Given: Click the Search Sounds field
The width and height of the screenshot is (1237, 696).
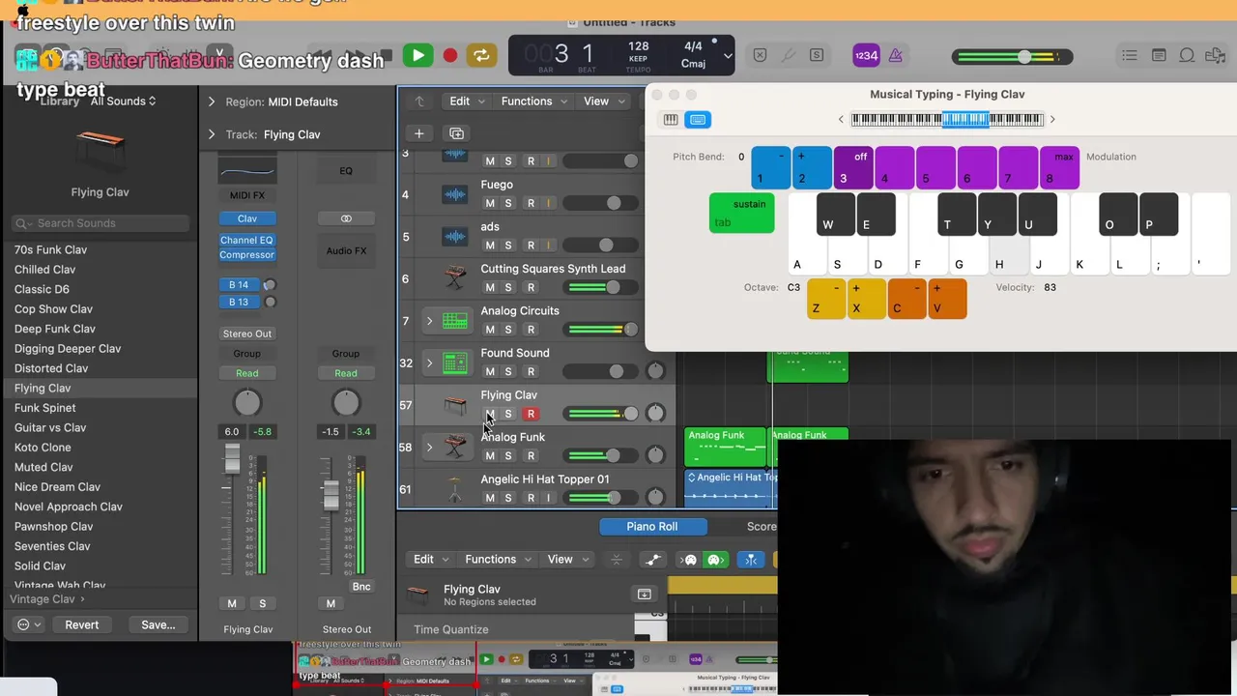Looking at the screenshot, I should click(x=101, y=223).
